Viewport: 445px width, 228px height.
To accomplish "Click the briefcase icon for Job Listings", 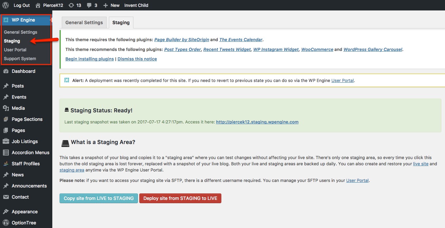I will 6,141.
